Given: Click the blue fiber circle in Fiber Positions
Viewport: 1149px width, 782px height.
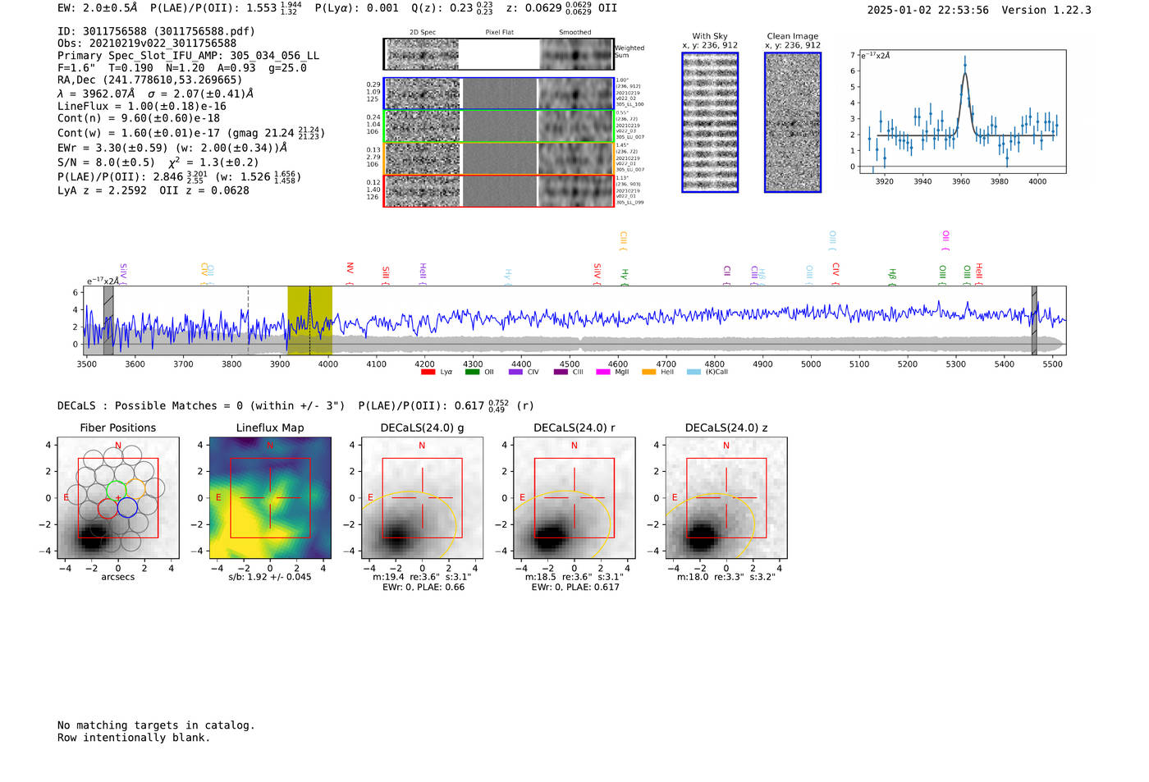Looking at the screenshot, I should coord(127,507).
